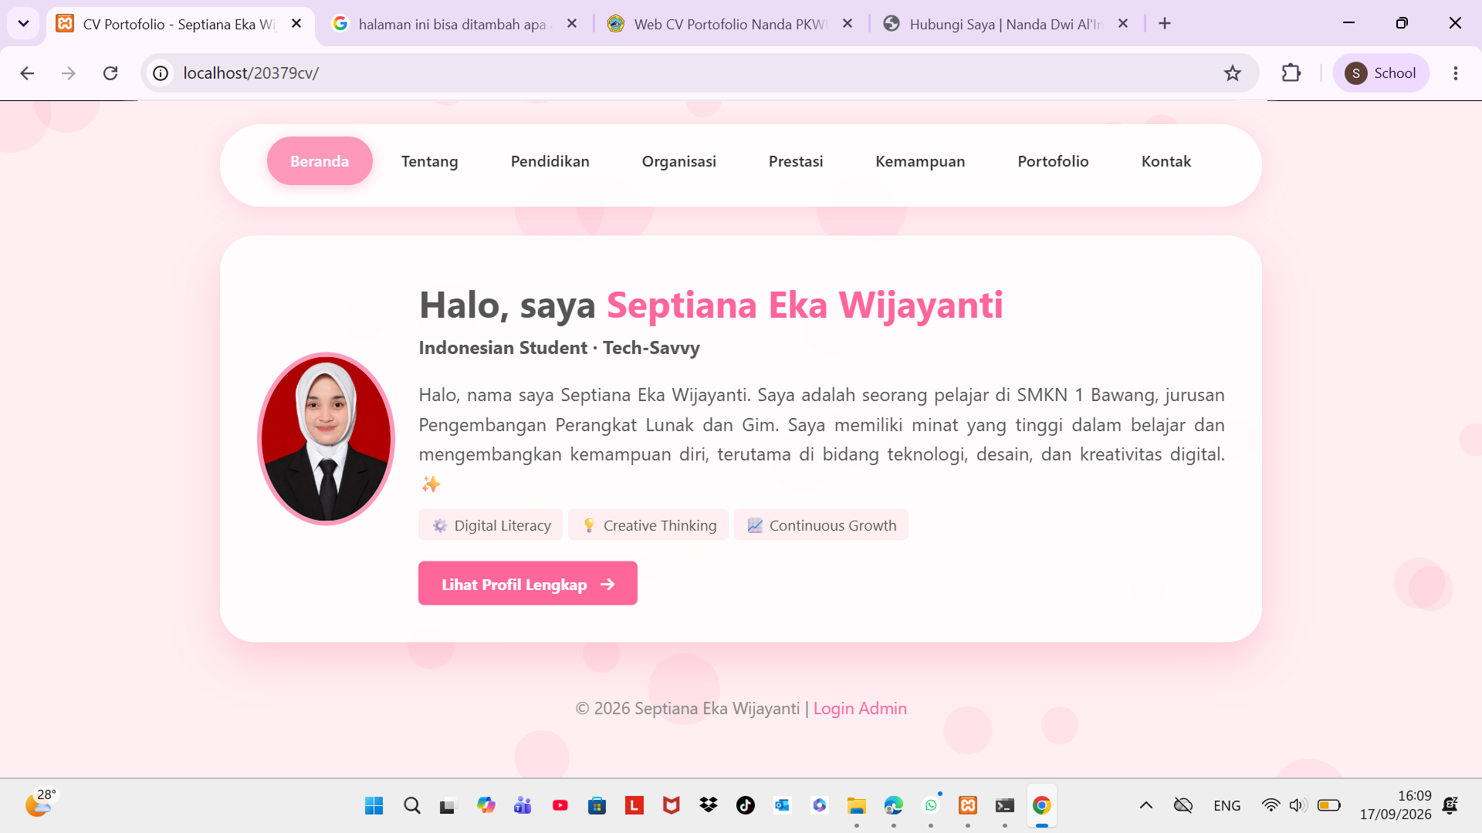
Task: Open the volume speaker tray icon
Action: point(1298,806)
